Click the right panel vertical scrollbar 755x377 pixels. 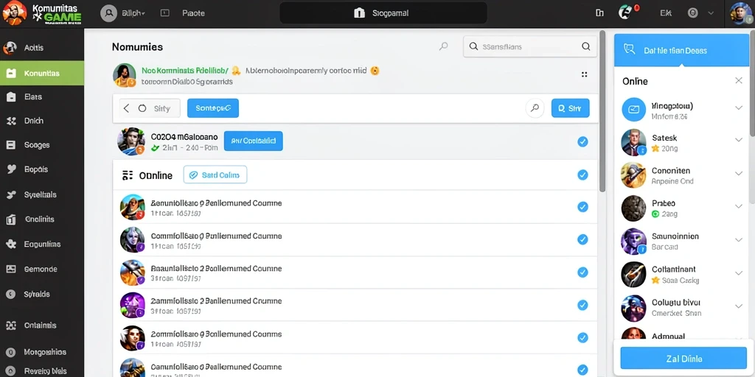point(752,84)
